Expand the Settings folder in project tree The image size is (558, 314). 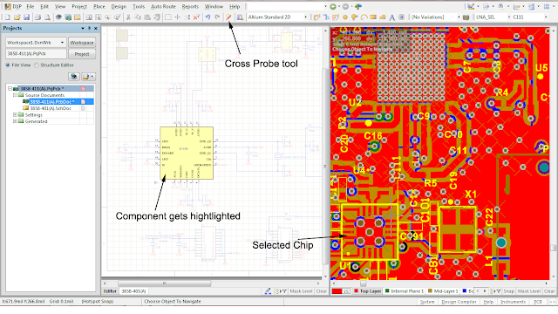tap(15, 114)
